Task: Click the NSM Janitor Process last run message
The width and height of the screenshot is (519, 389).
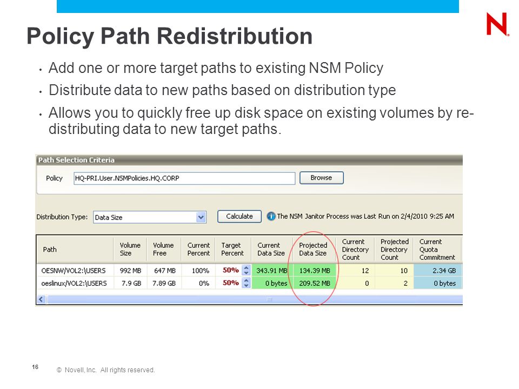Action: click(365, 216)
